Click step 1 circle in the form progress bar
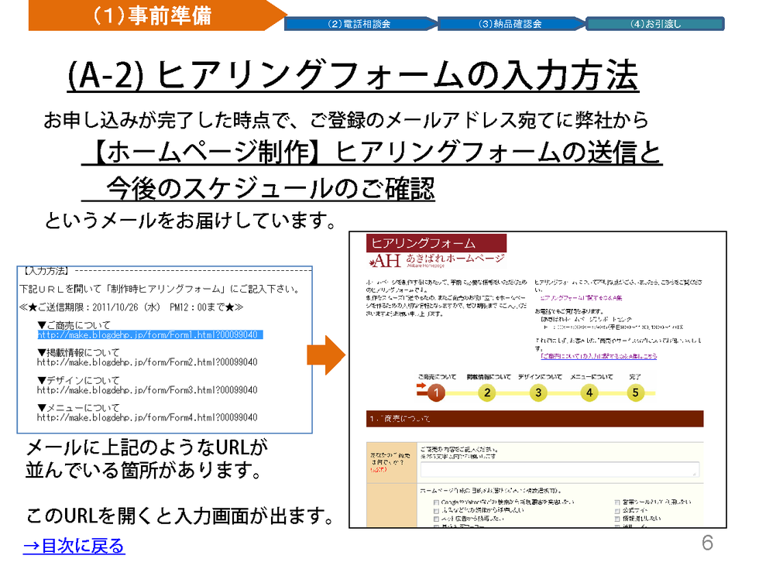The height and width of the screenshot is (569, 759). pyautogui.click(x=436, y=392)
